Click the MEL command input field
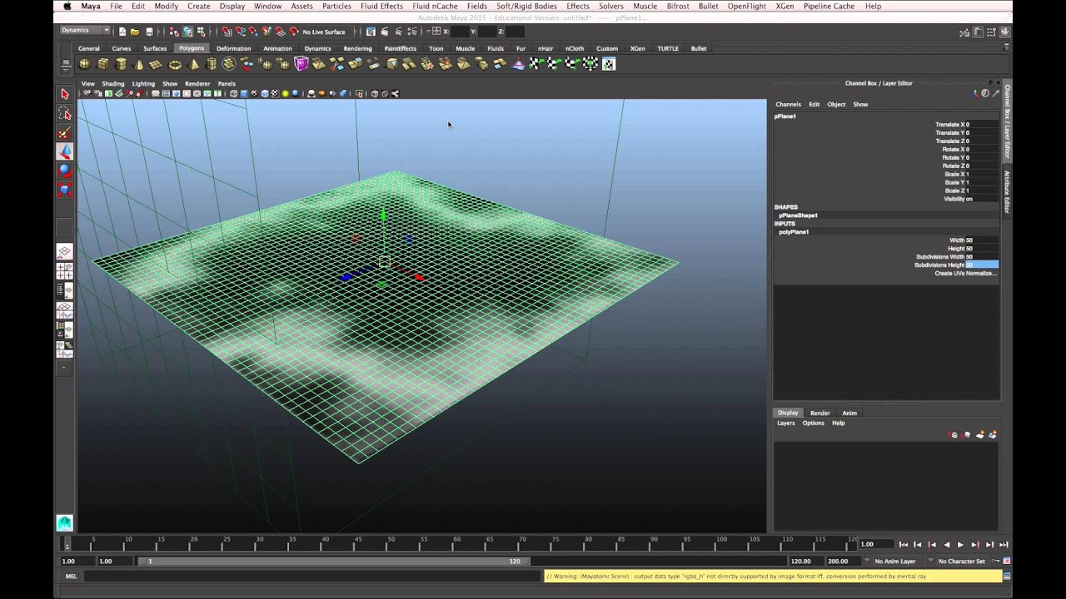The width and height of the screenshot is (1066, 599). [312, 576]
